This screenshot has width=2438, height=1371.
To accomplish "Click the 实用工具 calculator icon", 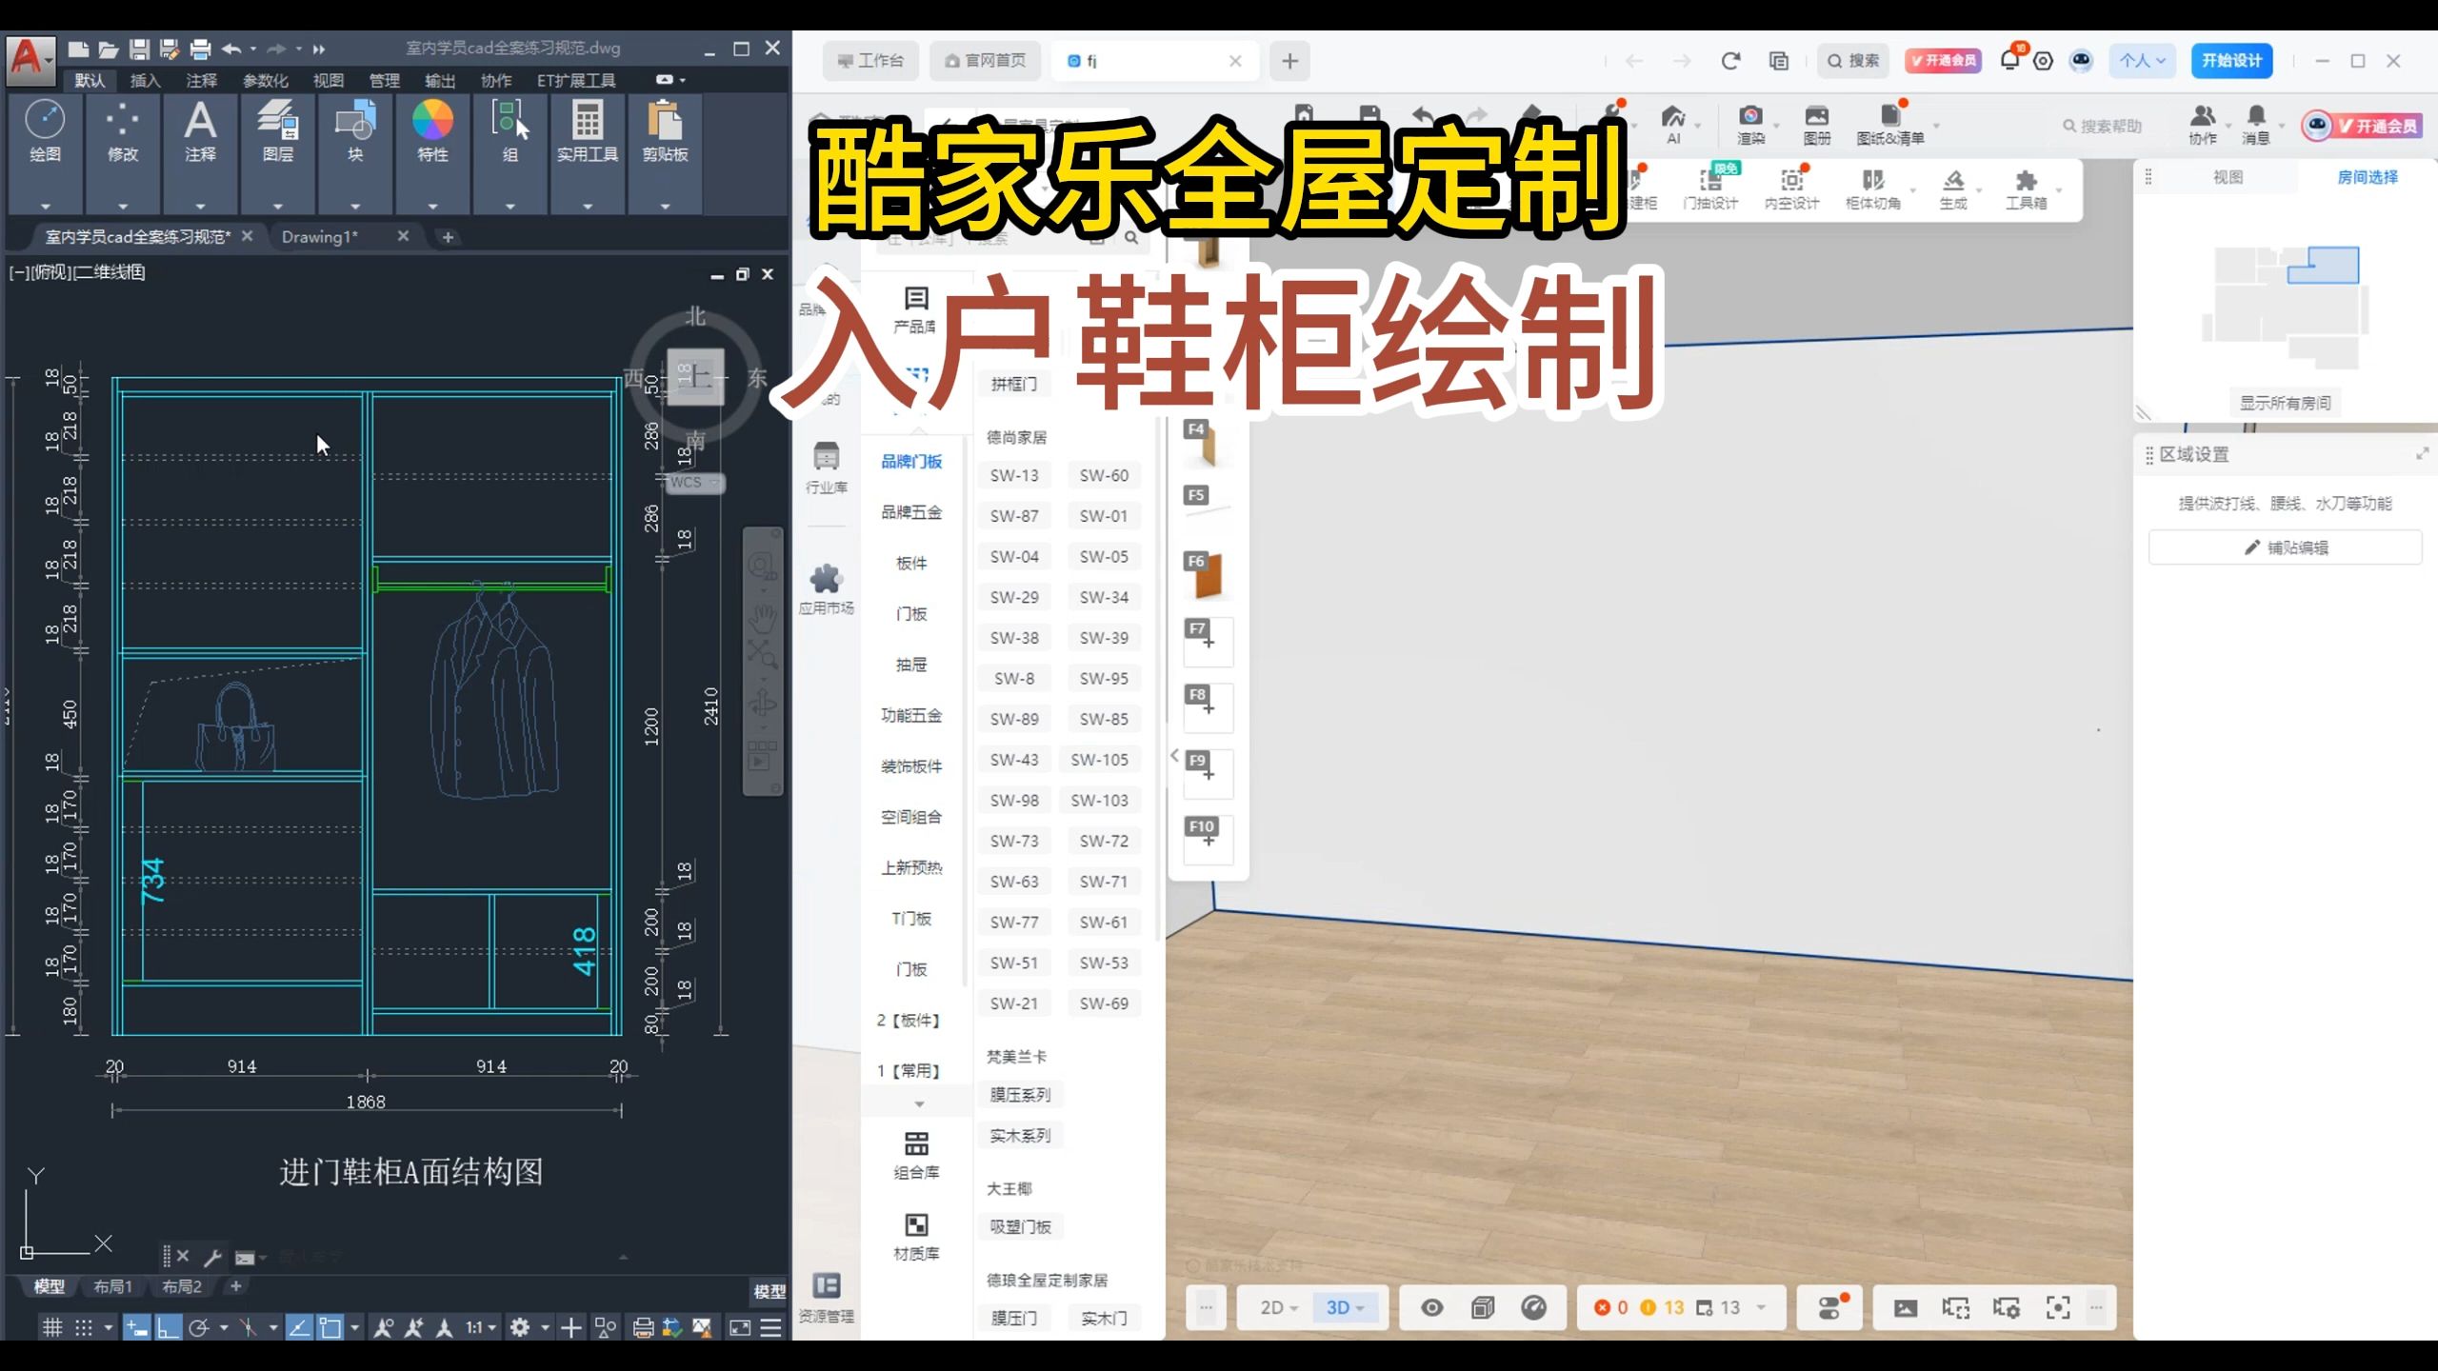I will click(x=587, y=124).
